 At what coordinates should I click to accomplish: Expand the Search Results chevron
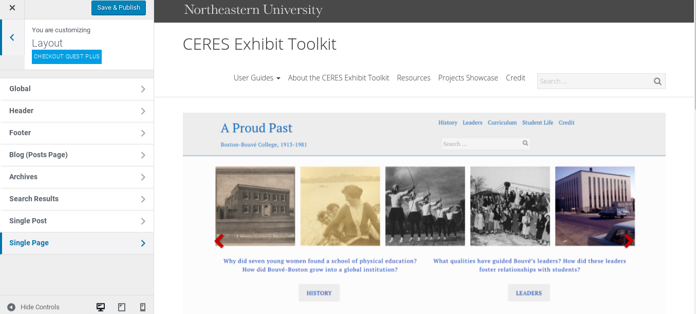[143, 199]
